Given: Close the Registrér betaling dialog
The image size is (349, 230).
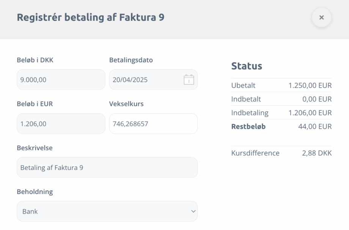Looking at the screenshot, I should click(321, 17).
